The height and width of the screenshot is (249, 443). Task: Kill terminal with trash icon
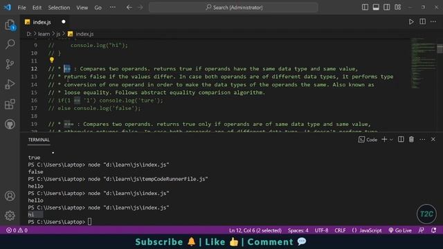[411, 140]
